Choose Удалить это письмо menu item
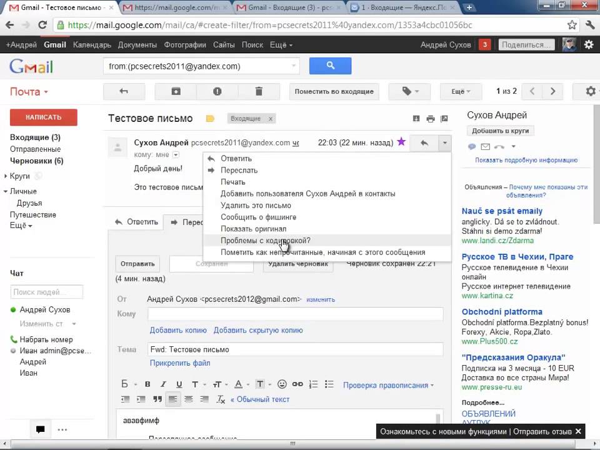Image resolution: width=600 pixels, height=450 pixels. click(256, 206)
